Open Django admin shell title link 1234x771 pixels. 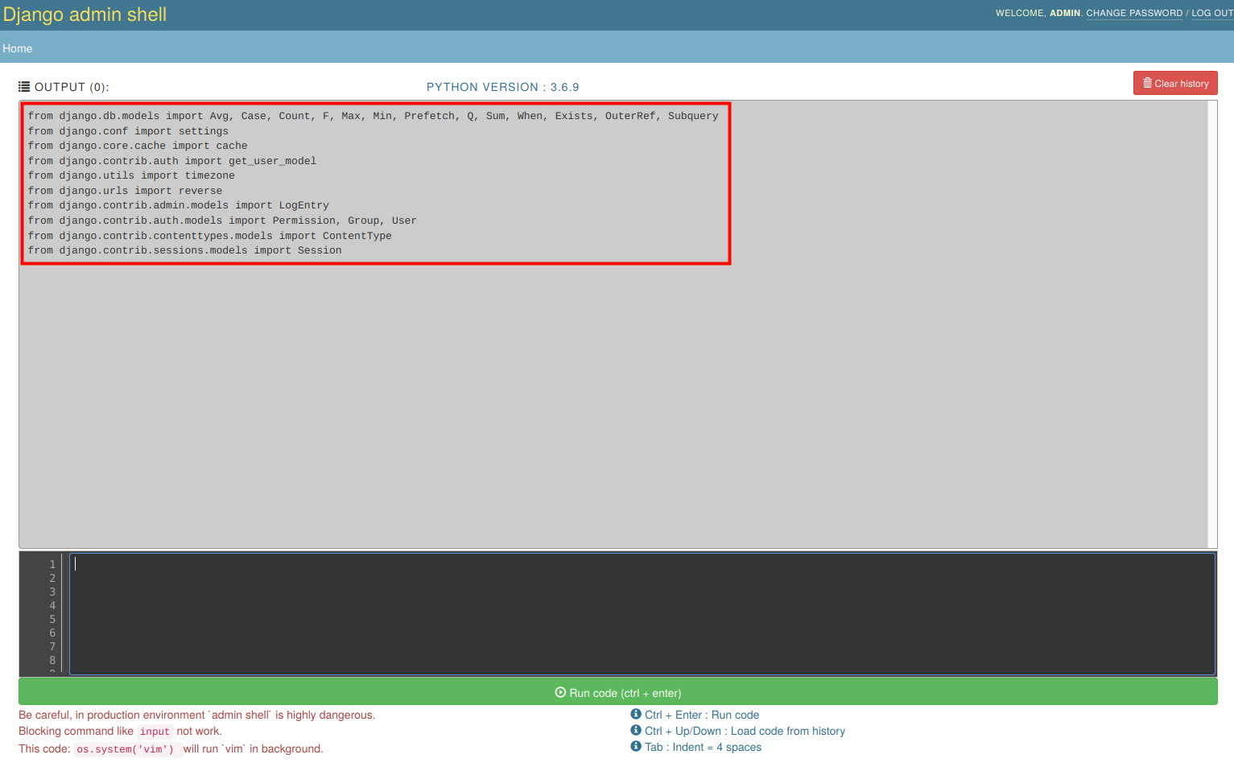[85, 14]
